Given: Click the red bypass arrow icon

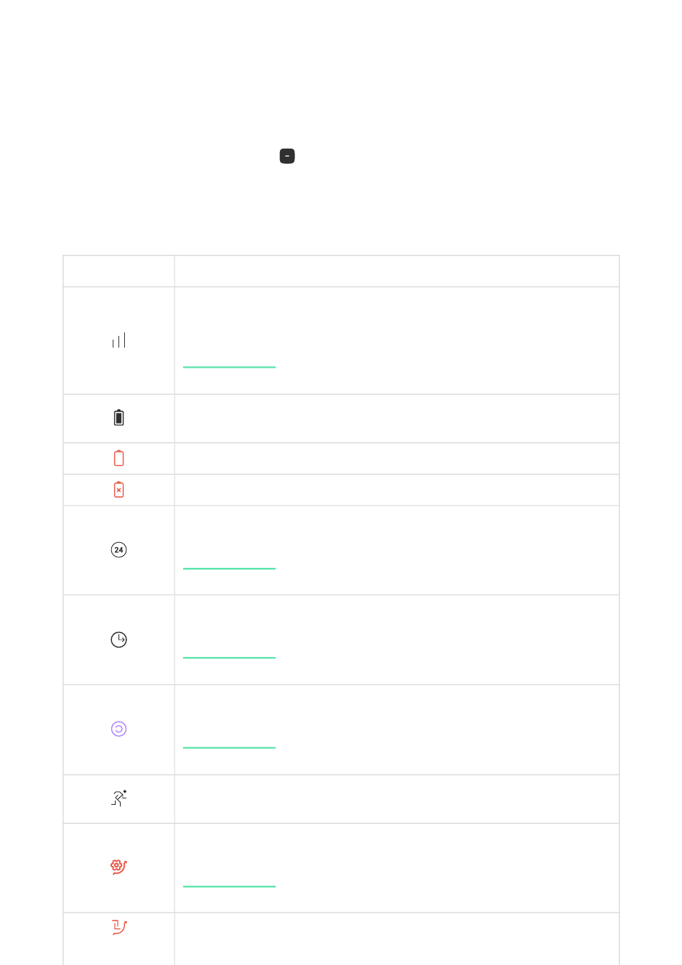Looking at the screenshot, I should point(118,928).
